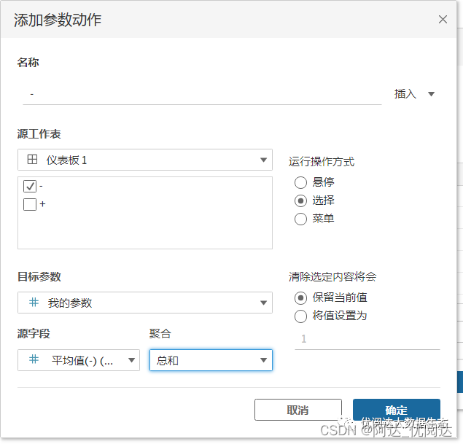Viewport: 463px width, 444px height.
Task: Click the value field showing 1
Action: [367, 339]
